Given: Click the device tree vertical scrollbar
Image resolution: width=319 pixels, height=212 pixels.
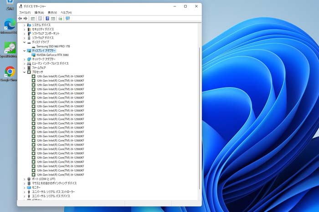Looking at the screenshot, I should coord(200,118).
